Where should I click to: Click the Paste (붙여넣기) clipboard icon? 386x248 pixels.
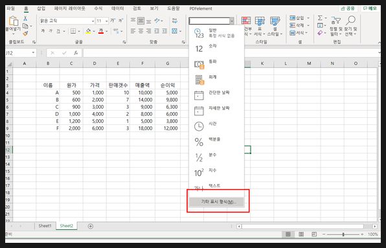point(14,21)
